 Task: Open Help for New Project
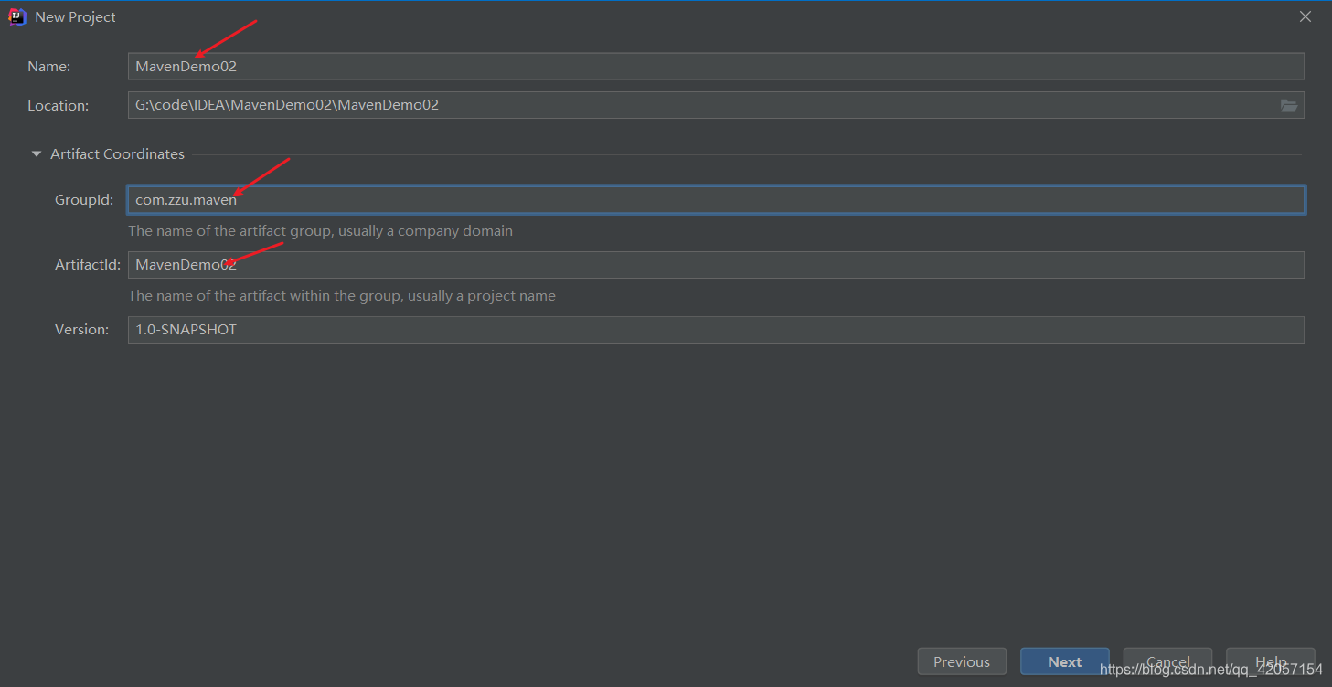click(1271, 661)
